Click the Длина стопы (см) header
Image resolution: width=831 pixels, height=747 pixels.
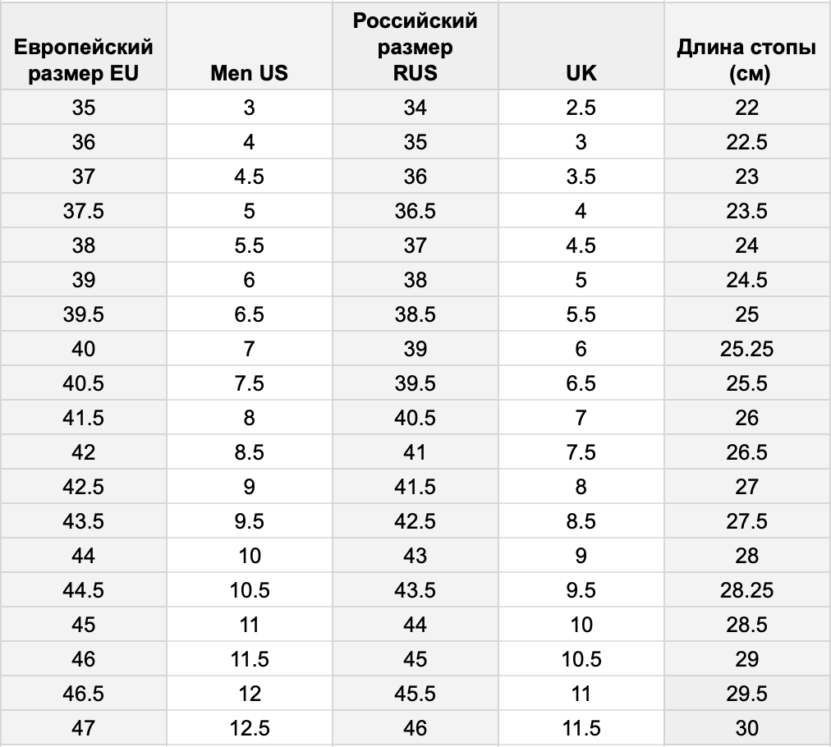click(747, 46)
